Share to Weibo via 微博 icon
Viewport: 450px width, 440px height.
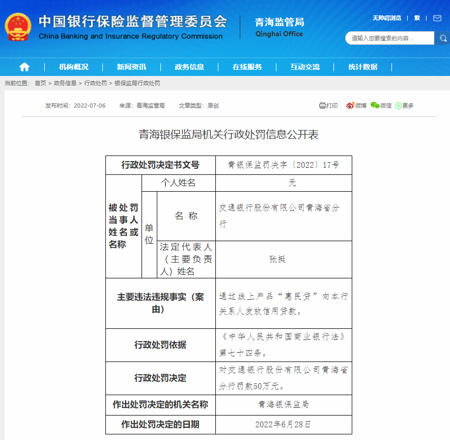click(x=350, y=106)
